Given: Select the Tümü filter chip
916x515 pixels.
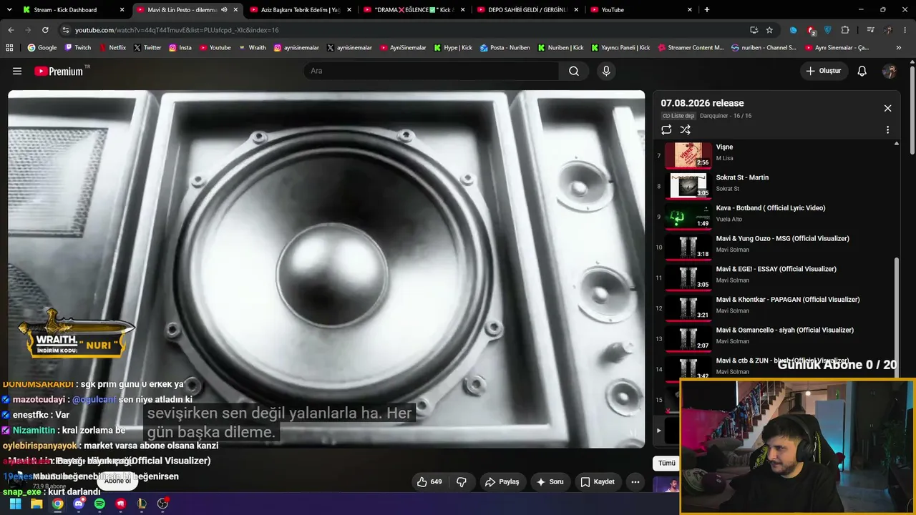Looking at the screenshot, I should 667,463.
